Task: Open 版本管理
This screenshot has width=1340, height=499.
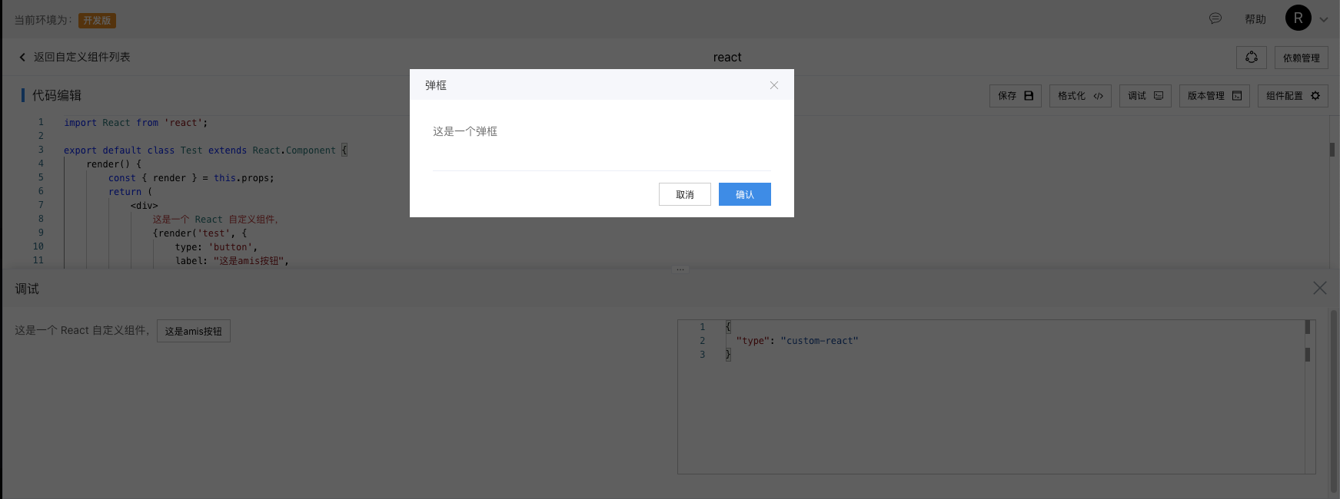Action: click(x=1215, y=96)
